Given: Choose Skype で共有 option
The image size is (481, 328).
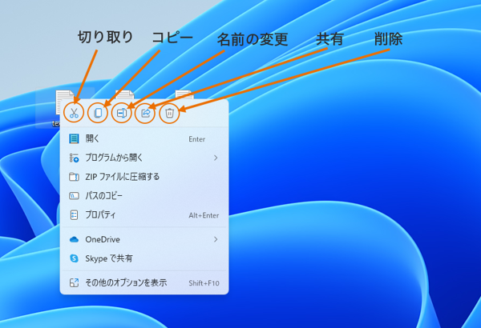Looking at the screenshot, I should (144, 258).
